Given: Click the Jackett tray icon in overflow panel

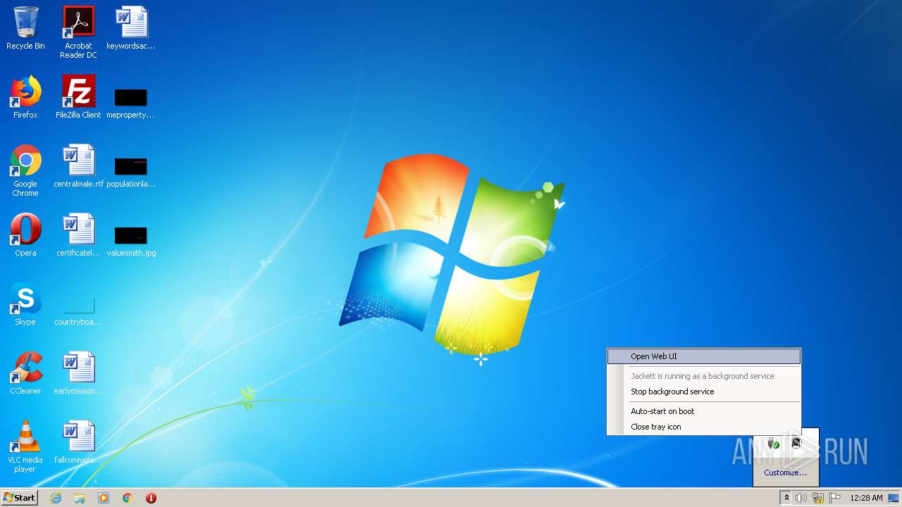Looking at the screenshot, I should [x=796, y=443].
